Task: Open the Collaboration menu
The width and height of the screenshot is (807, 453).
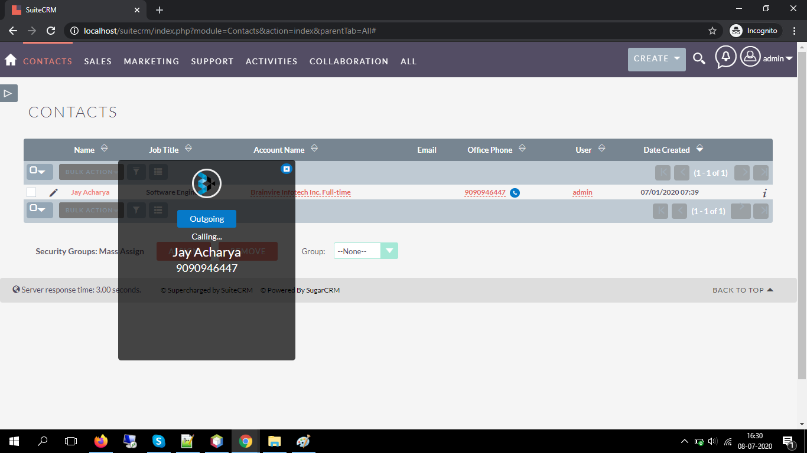Action: point(349,61)
